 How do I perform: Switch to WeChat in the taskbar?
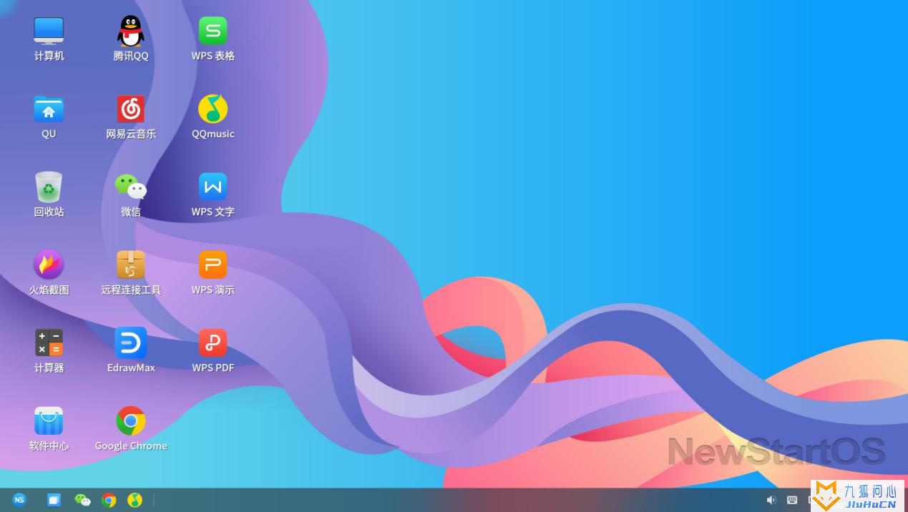pos(82,500)
